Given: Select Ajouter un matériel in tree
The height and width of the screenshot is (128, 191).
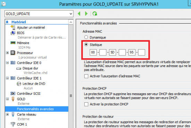Looking at the screenshot, I should point(31,27).
